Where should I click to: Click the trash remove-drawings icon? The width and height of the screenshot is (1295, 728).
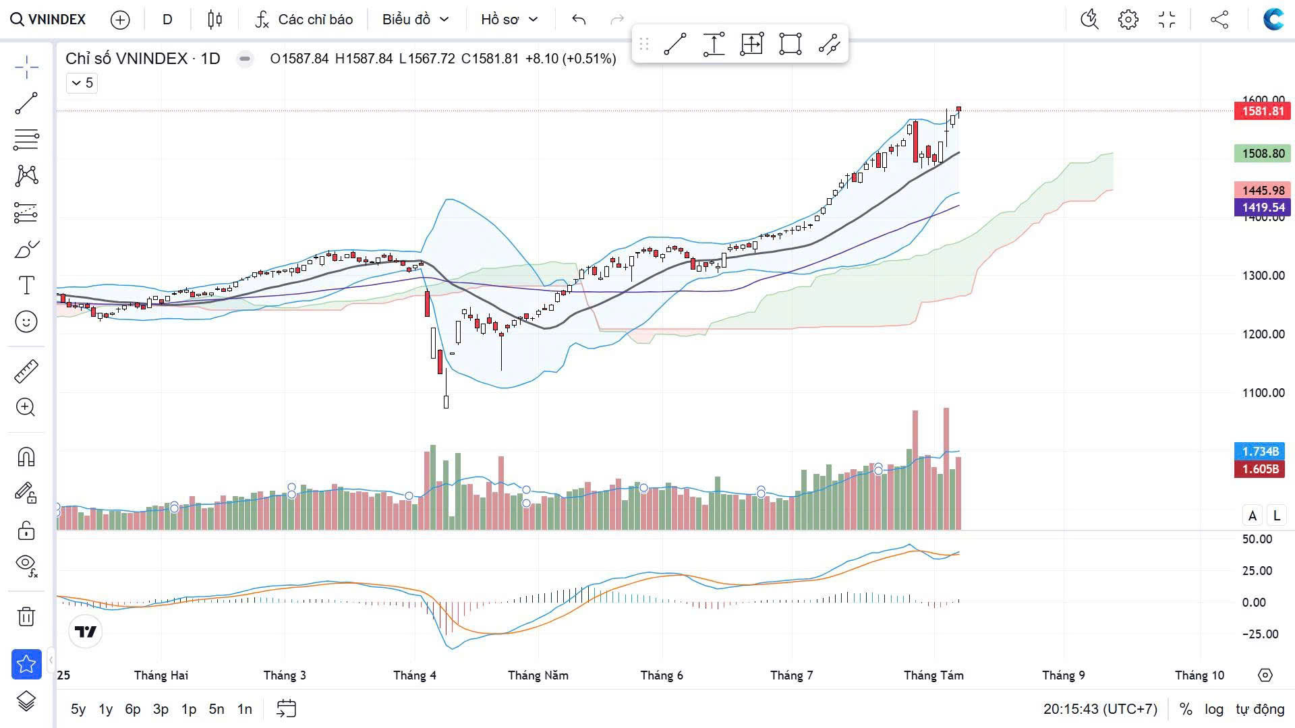pos(26,616)
